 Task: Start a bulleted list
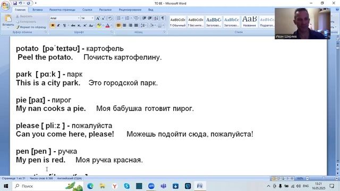point(118,18)
